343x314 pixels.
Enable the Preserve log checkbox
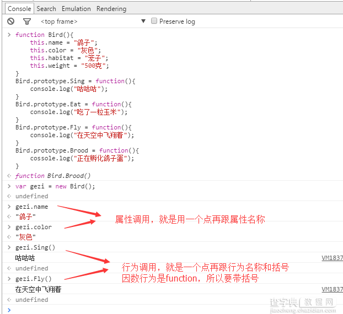[154, 21]
